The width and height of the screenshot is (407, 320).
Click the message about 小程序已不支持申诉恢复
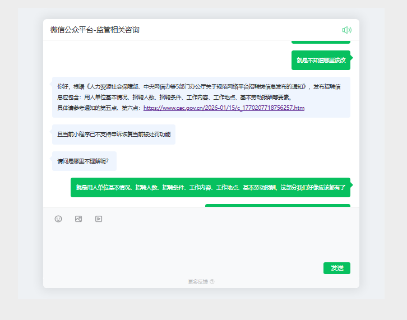click(114, 135)
